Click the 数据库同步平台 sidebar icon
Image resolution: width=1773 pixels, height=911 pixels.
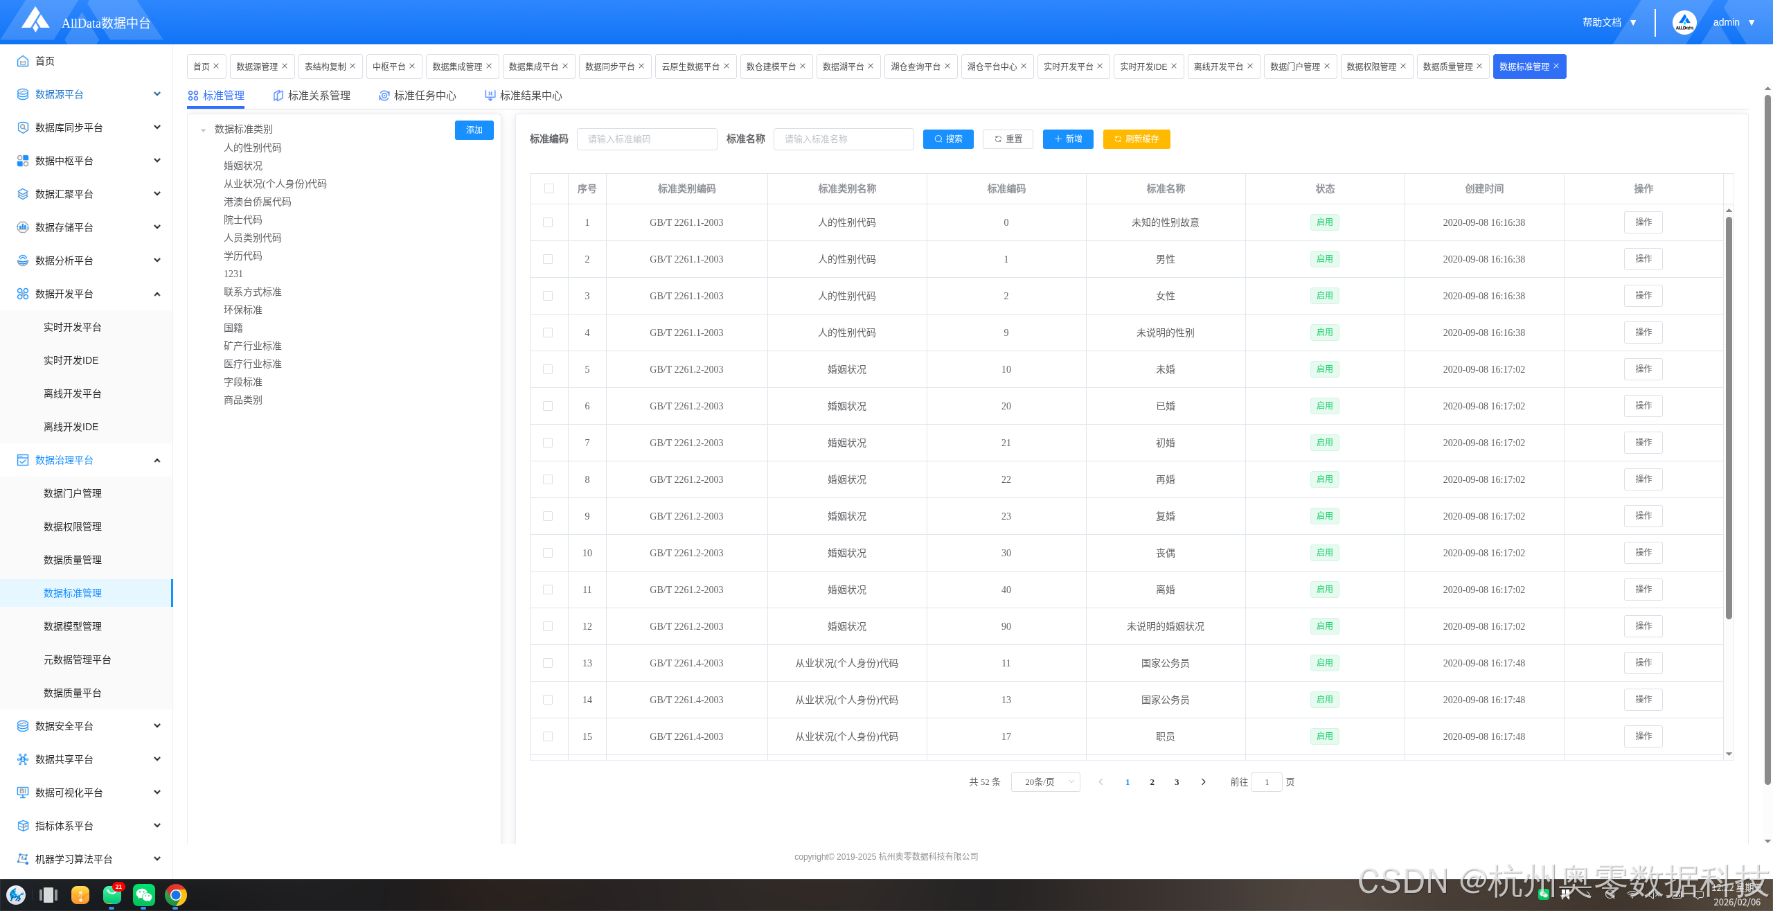23,127
